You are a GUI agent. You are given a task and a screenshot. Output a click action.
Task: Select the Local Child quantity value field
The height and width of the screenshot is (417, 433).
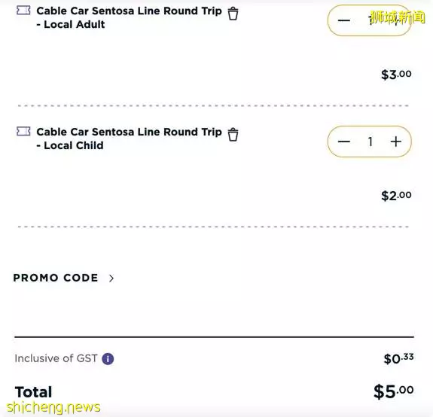(x=370, y=142)
